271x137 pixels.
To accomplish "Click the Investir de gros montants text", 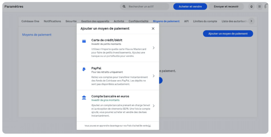I will tap(105, 100).
